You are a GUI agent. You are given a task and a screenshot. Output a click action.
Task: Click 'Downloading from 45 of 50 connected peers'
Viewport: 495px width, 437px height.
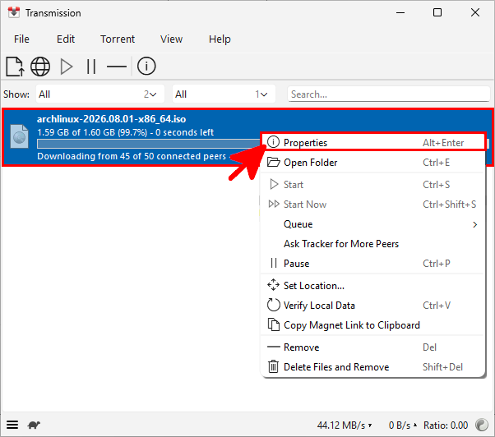coord(132,156)
